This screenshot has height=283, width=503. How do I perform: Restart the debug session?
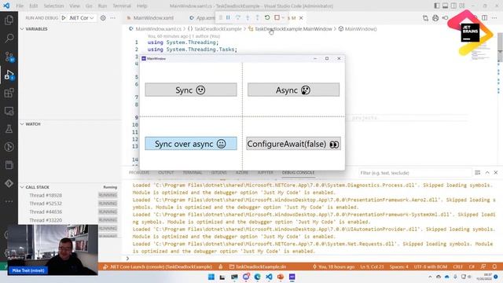pos(267,17)
